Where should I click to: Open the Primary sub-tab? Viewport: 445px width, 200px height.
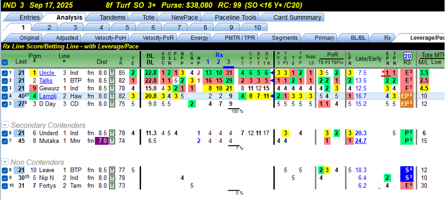[x=324, y=37]
